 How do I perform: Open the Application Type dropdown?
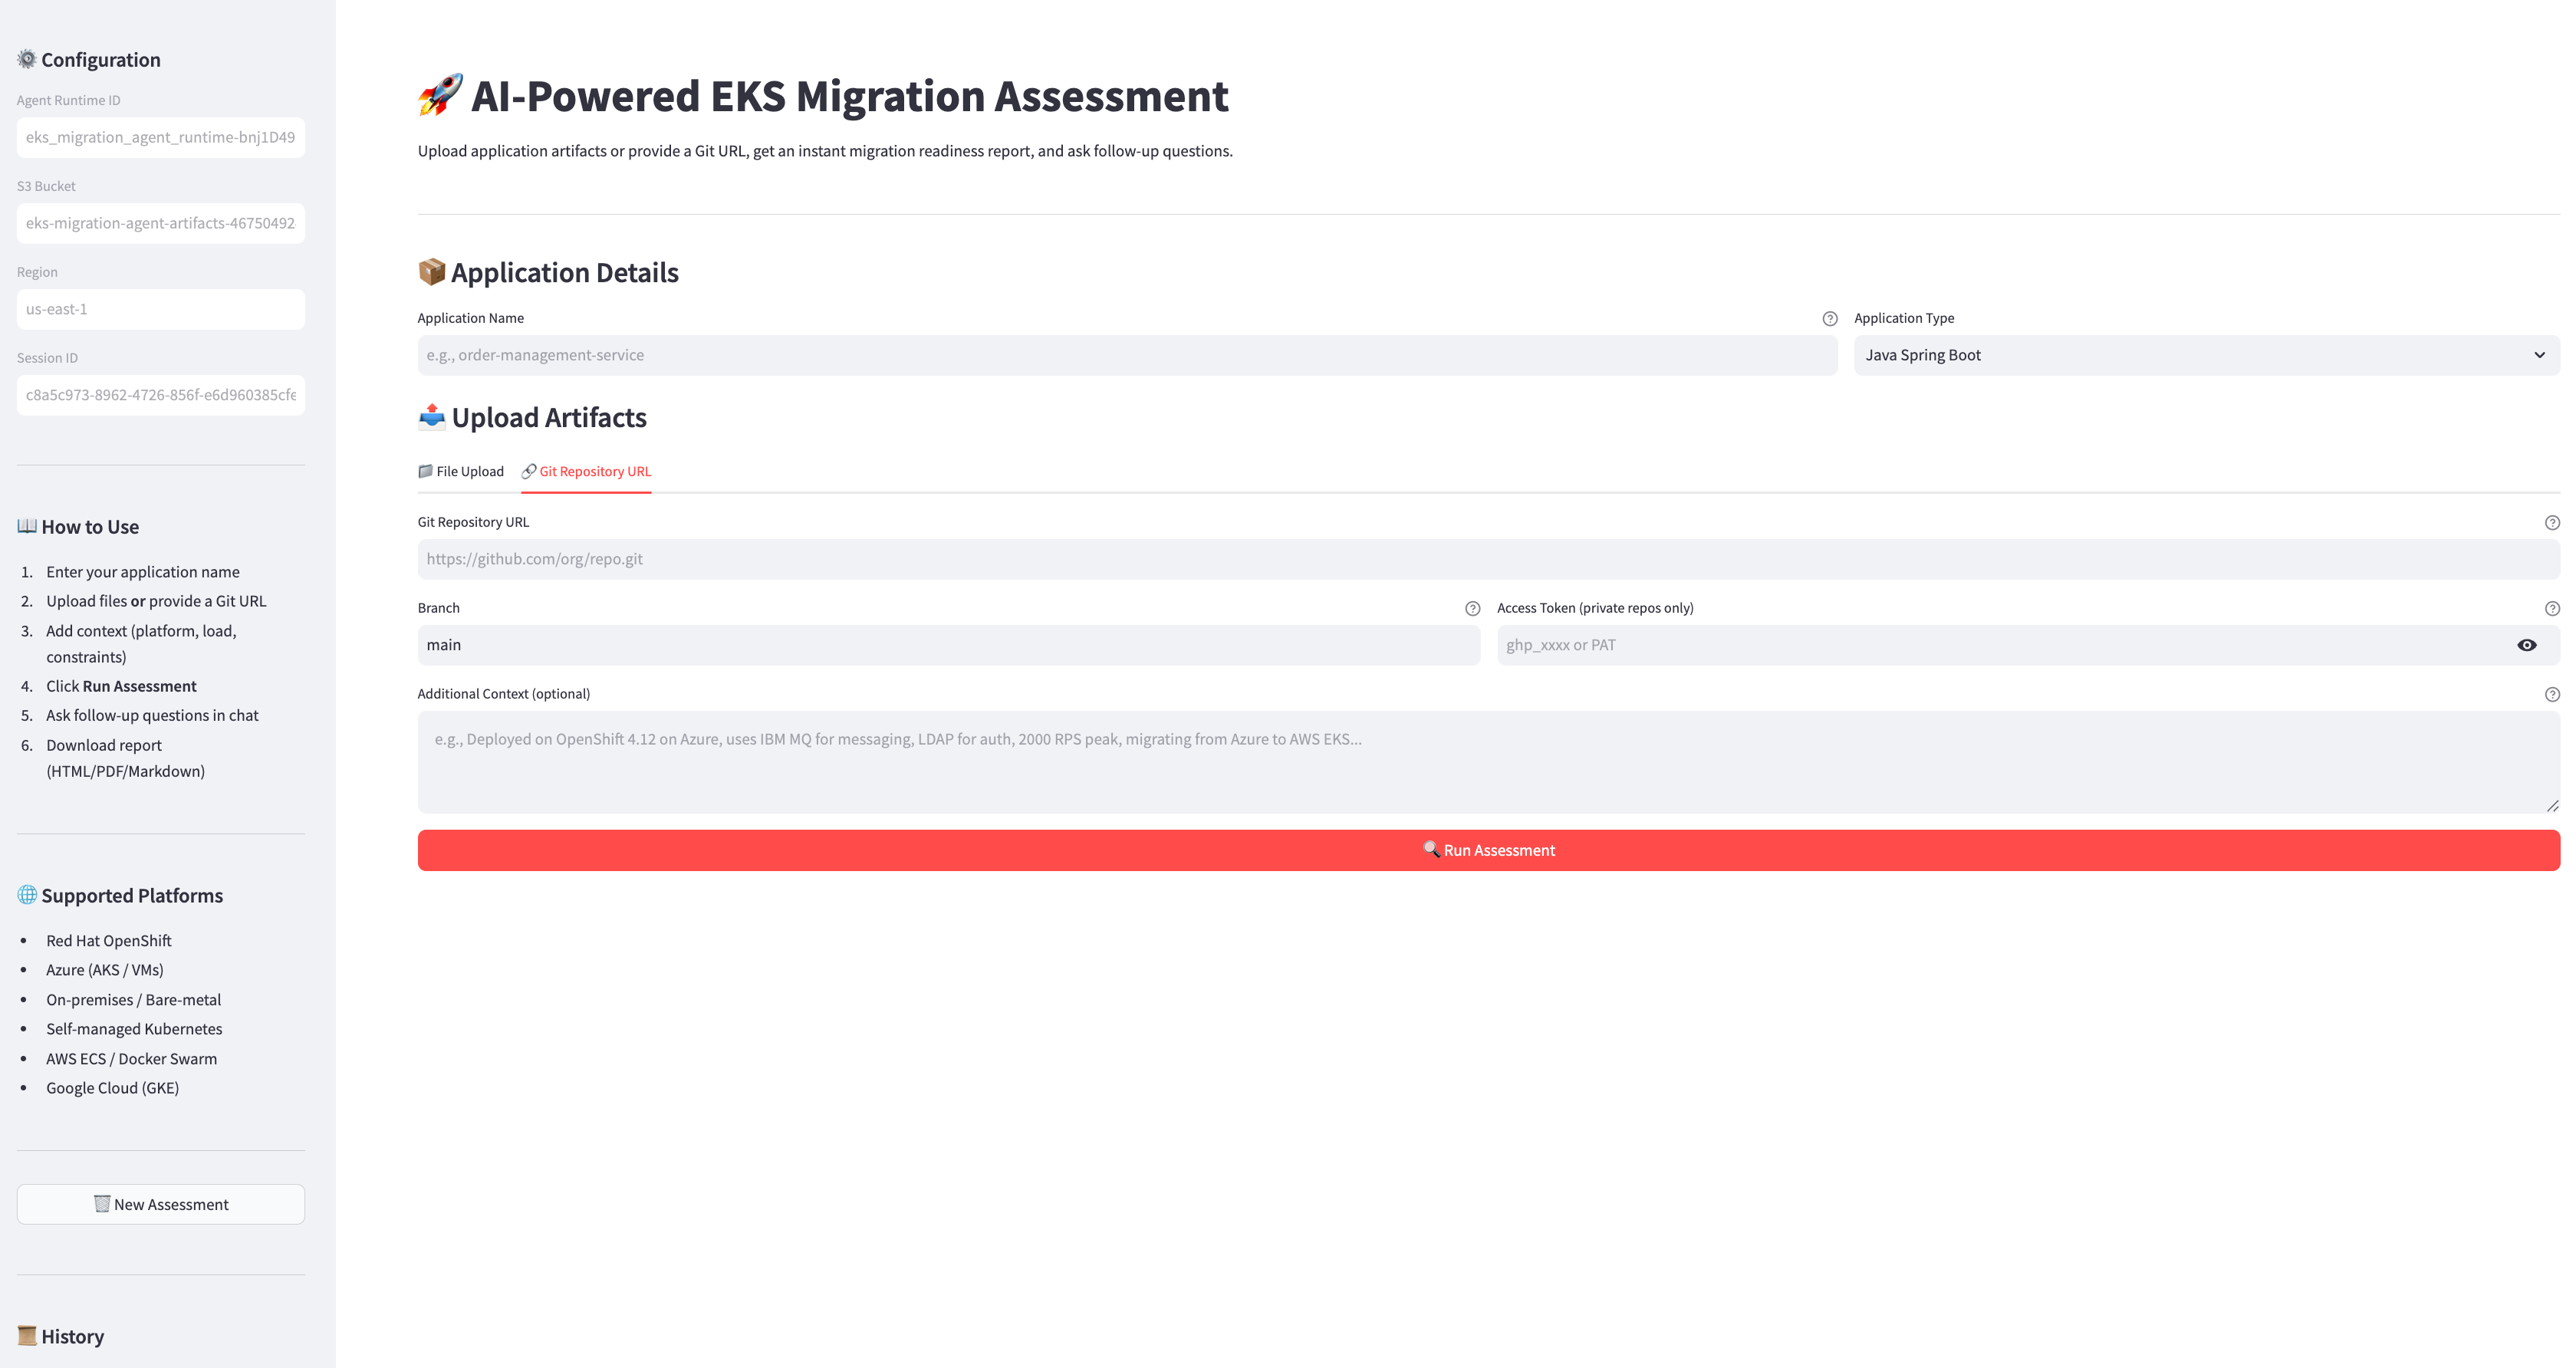tap(2206, 356)
